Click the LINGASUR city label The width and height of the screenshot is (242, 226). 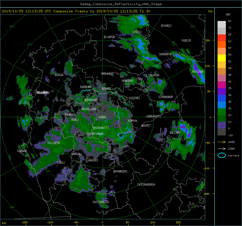[153, 75]
